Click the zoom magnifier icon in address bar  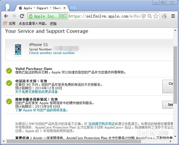pyautogui.click(x=149, y=16)
